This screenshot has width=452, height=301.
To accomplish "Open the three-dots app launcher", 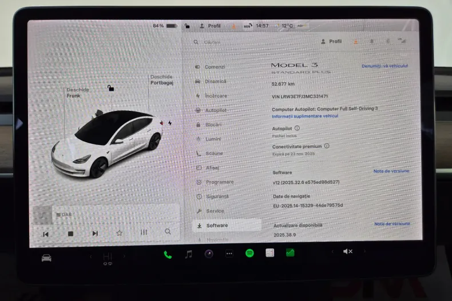I will pos(229,254).
